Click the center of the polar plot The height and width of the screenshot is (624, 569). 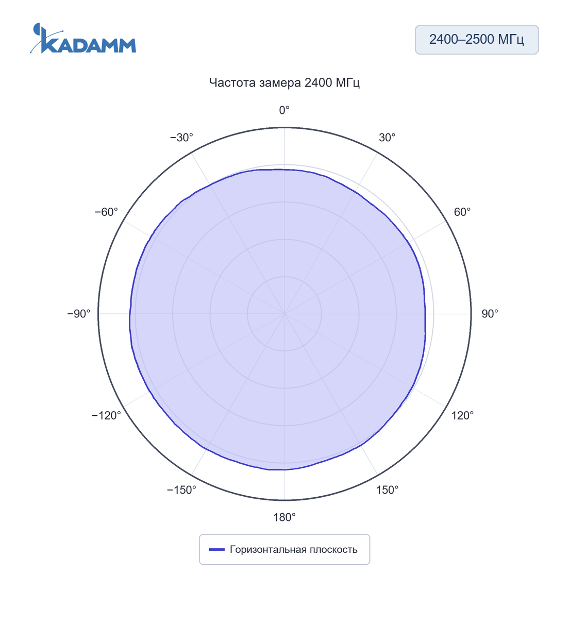click(x=284, y=314)
